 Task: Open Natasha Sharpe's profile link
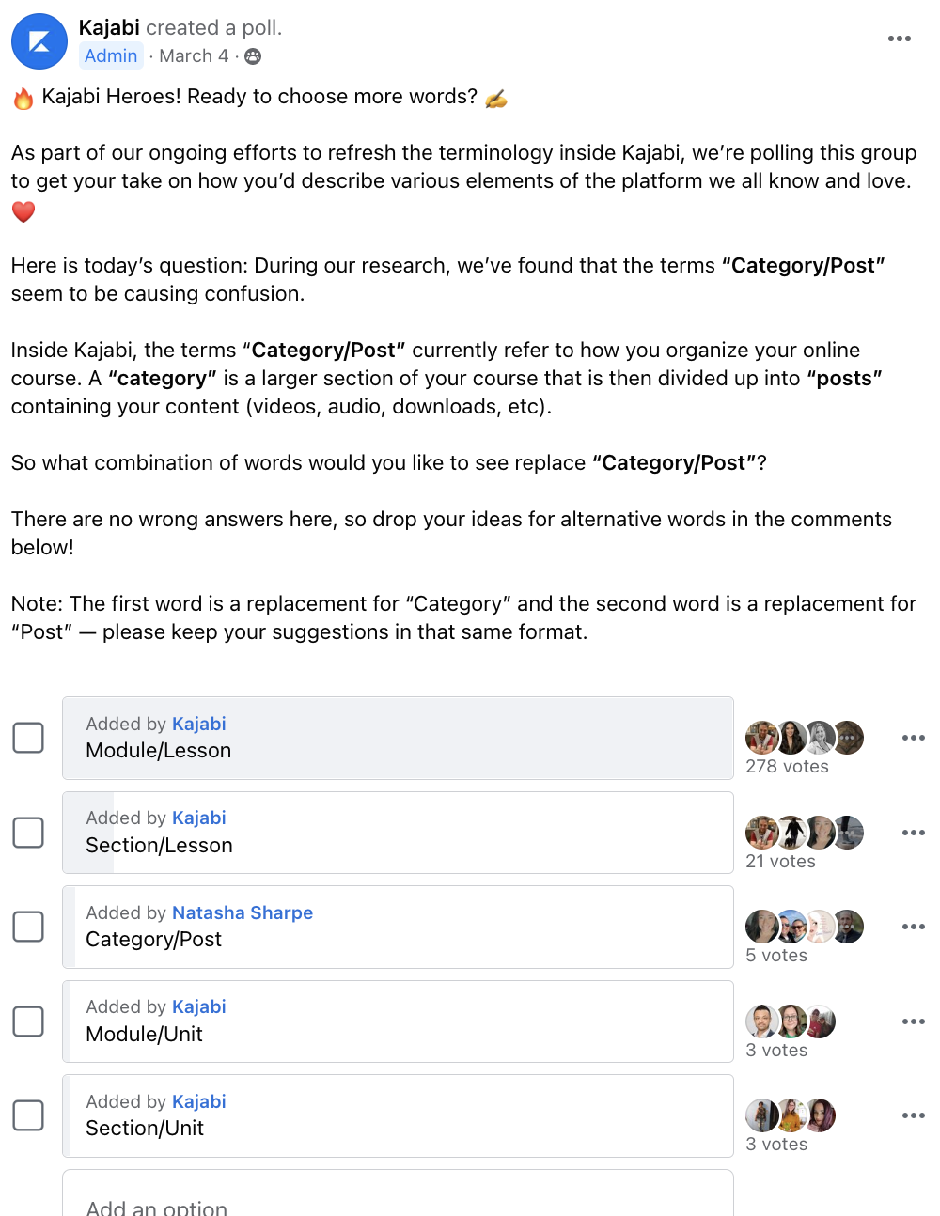pyautogui.click(x=242, y=912)
